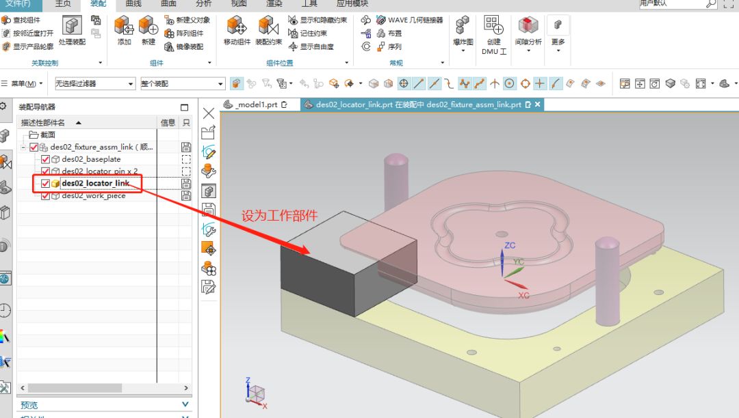Toggle checkbox for des02_baseplate
The image size is (739, 418).
45,159
